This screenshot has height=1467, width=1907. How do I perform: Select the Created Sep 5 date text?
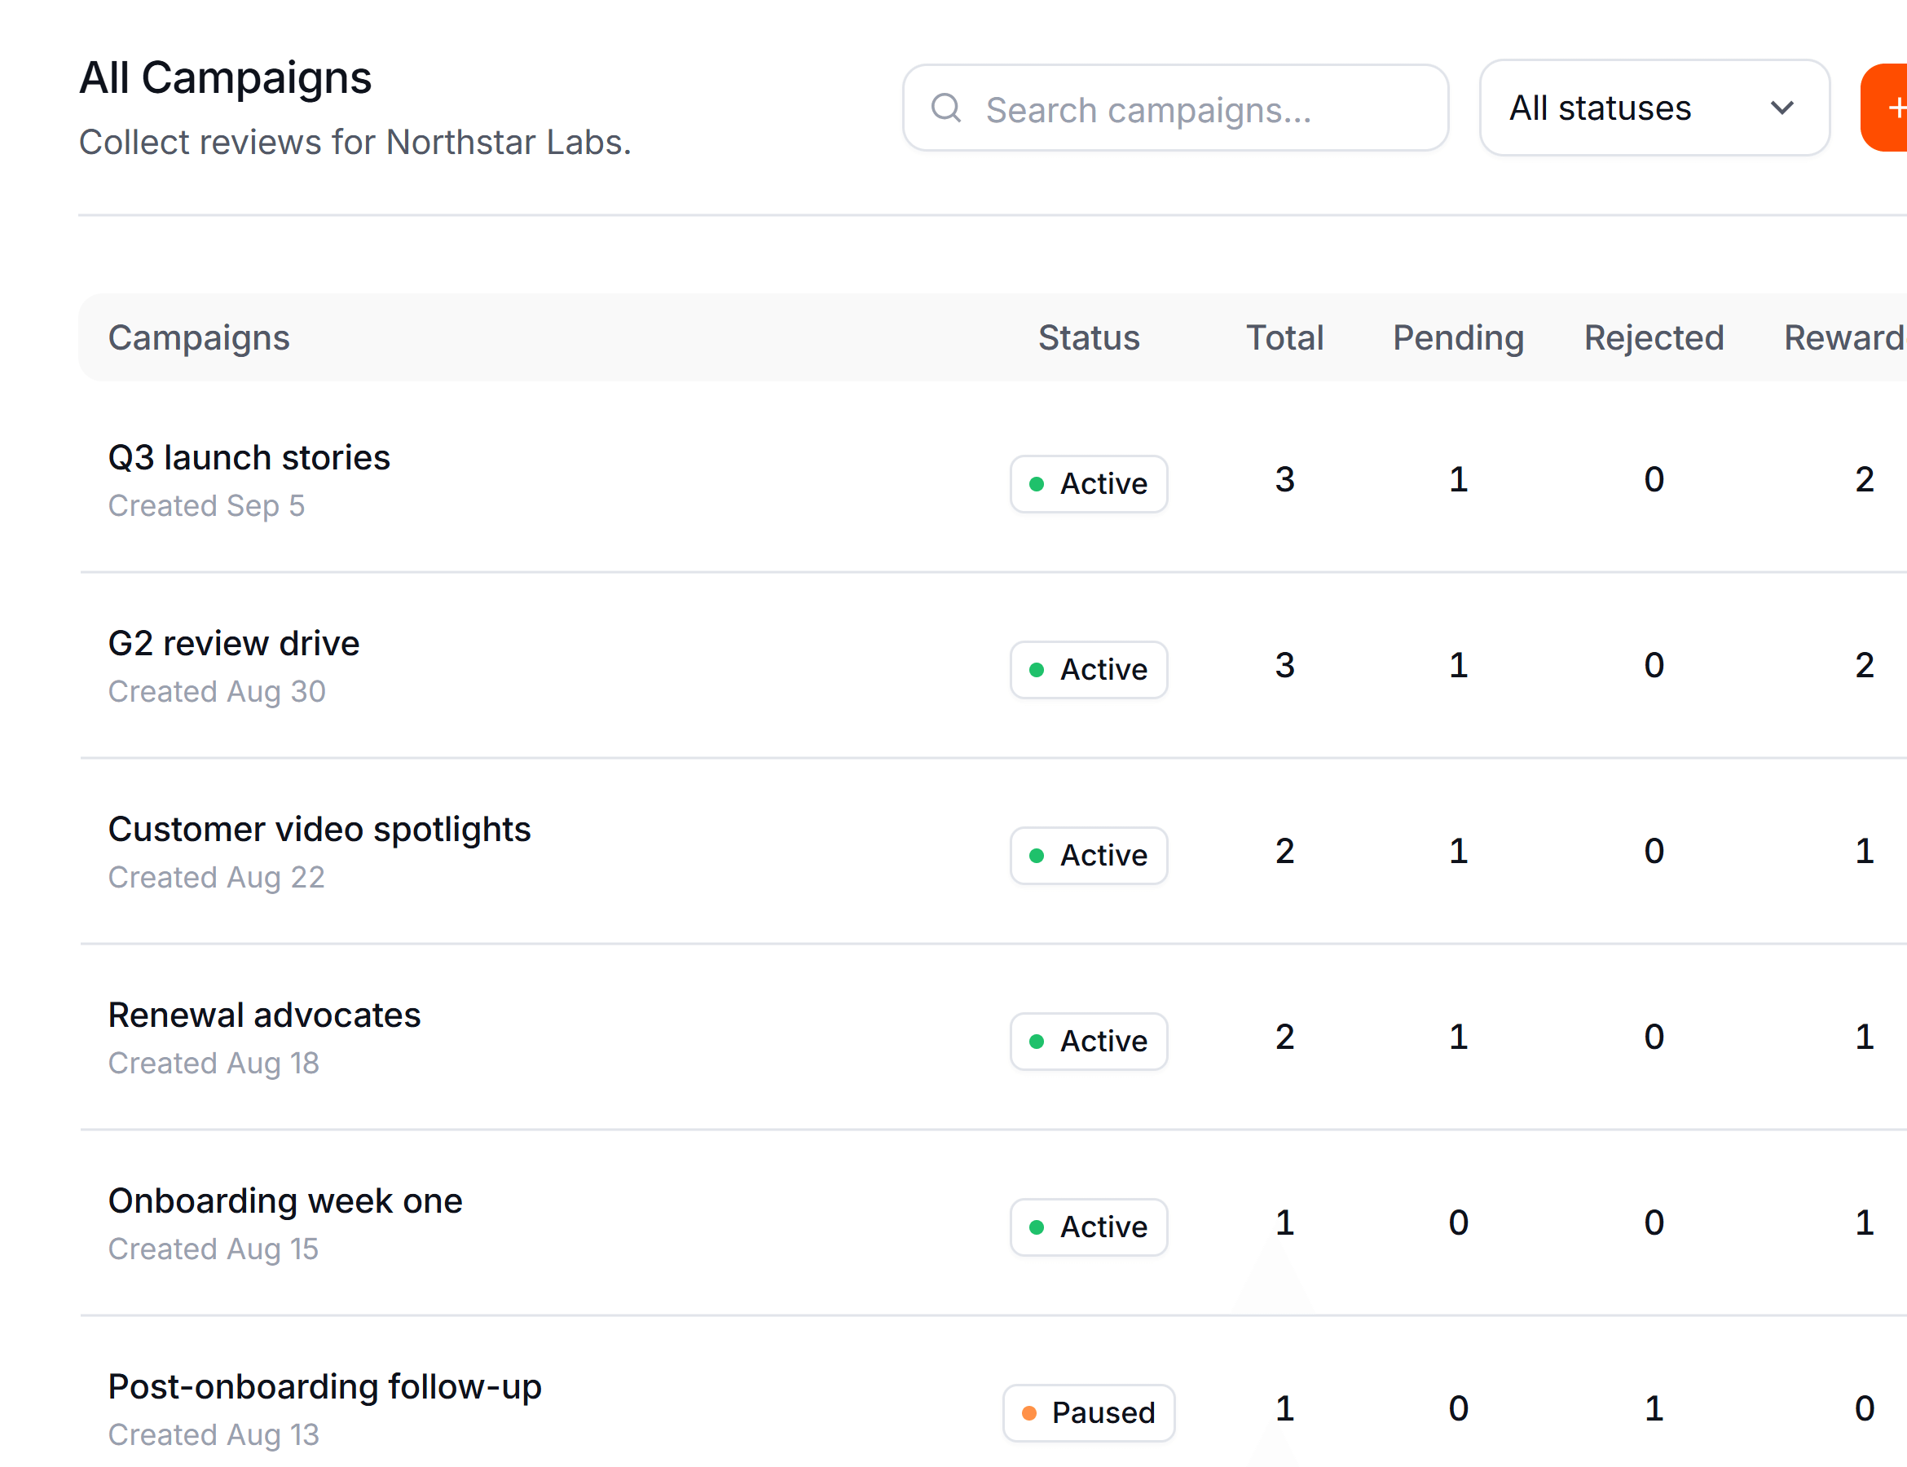click(206, 505)
